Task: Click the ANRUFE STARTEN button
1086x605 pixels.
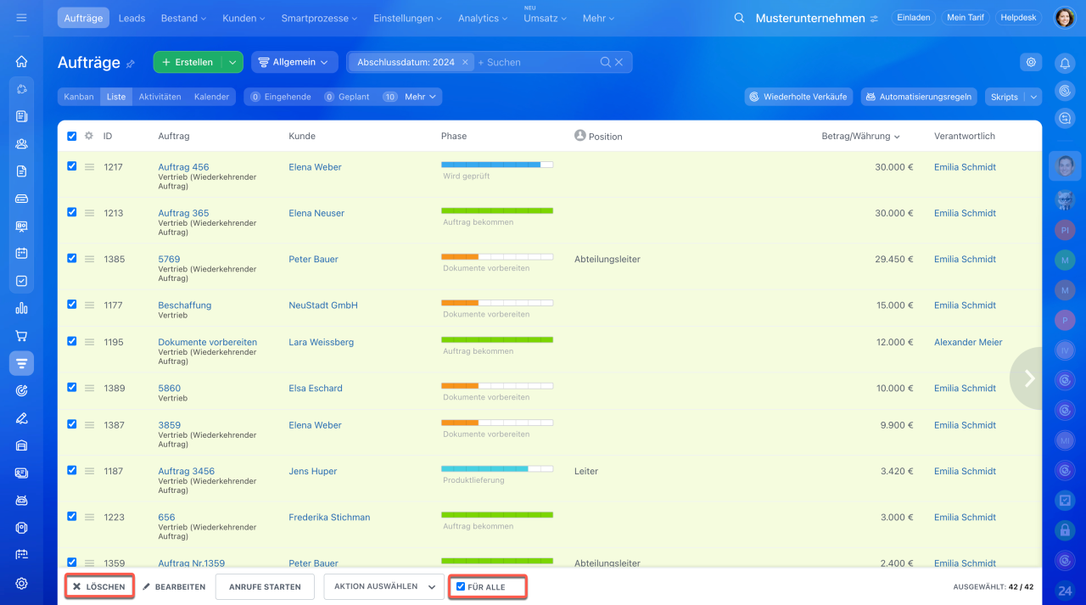Action: pyautogui.click(x=265, y=586)
